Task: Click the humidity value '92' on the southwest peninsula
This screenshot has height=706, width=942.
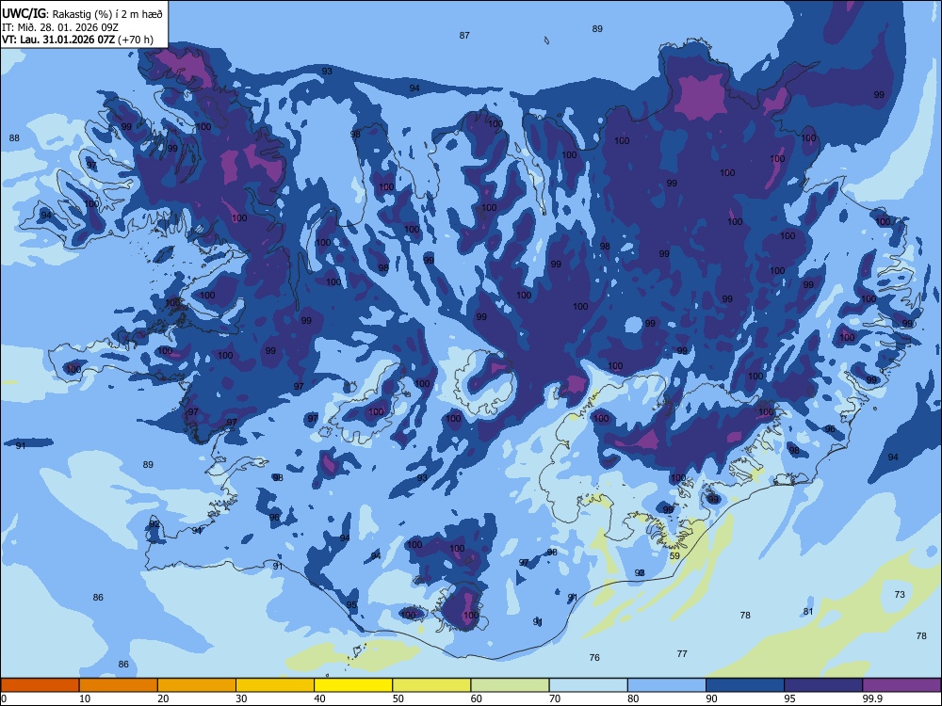Action: point(155,524)
